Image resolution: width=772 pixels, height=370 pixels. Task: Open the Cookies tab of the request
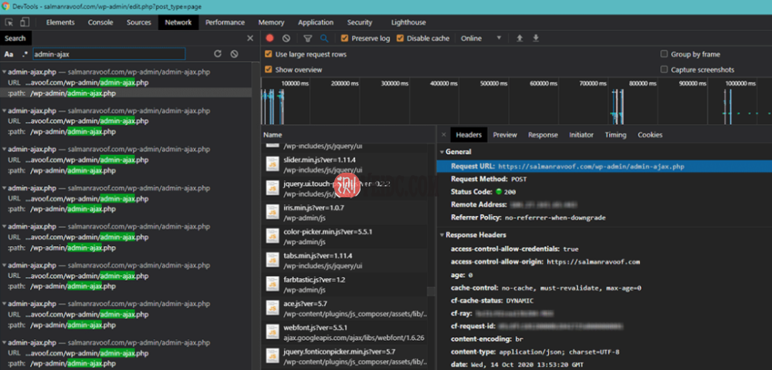650,135
